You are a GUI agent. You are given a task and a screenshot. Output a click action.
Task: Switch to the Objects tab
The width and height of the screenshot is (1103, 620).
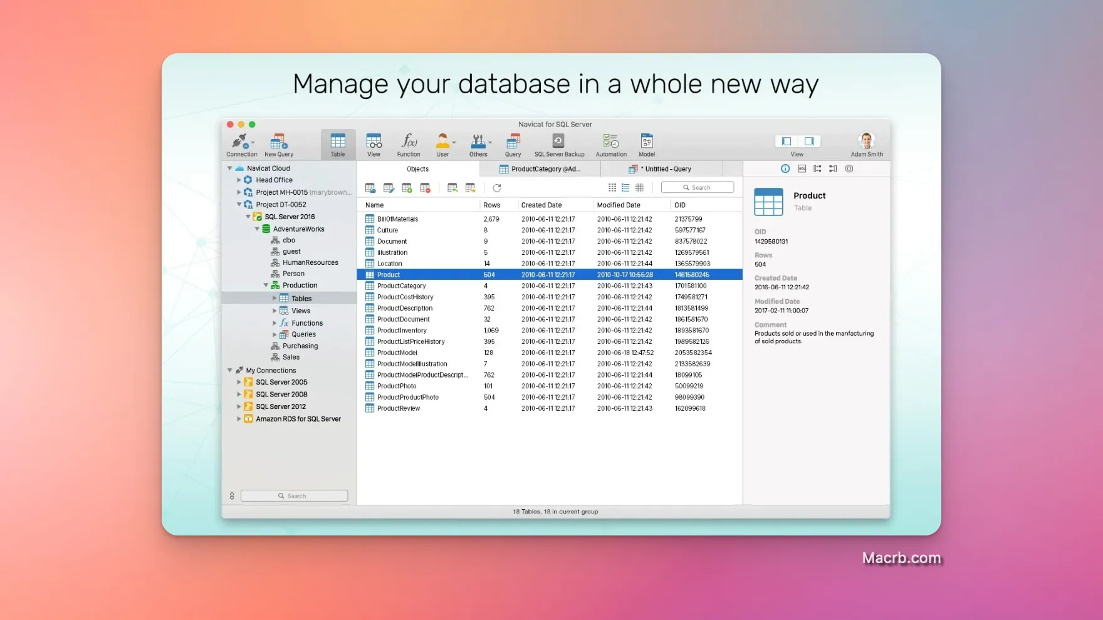tap(417, 169)
